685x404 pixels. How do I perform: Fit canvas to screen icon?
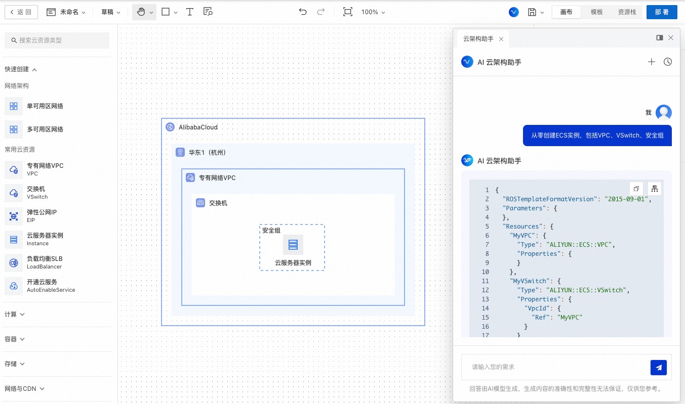(x=347, y=12)
